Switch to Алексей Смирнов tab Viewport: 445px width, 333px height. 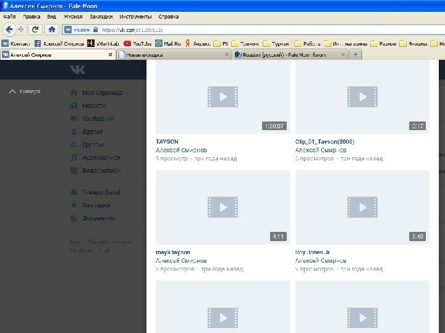(58, 55)
